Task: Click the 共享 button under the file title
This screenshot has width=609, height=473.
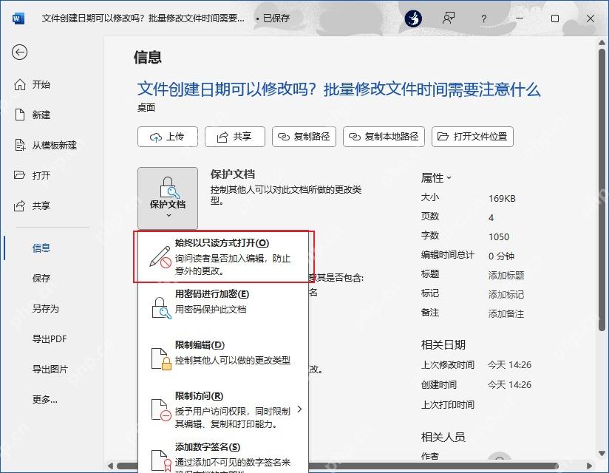Action: coord(235,137)
